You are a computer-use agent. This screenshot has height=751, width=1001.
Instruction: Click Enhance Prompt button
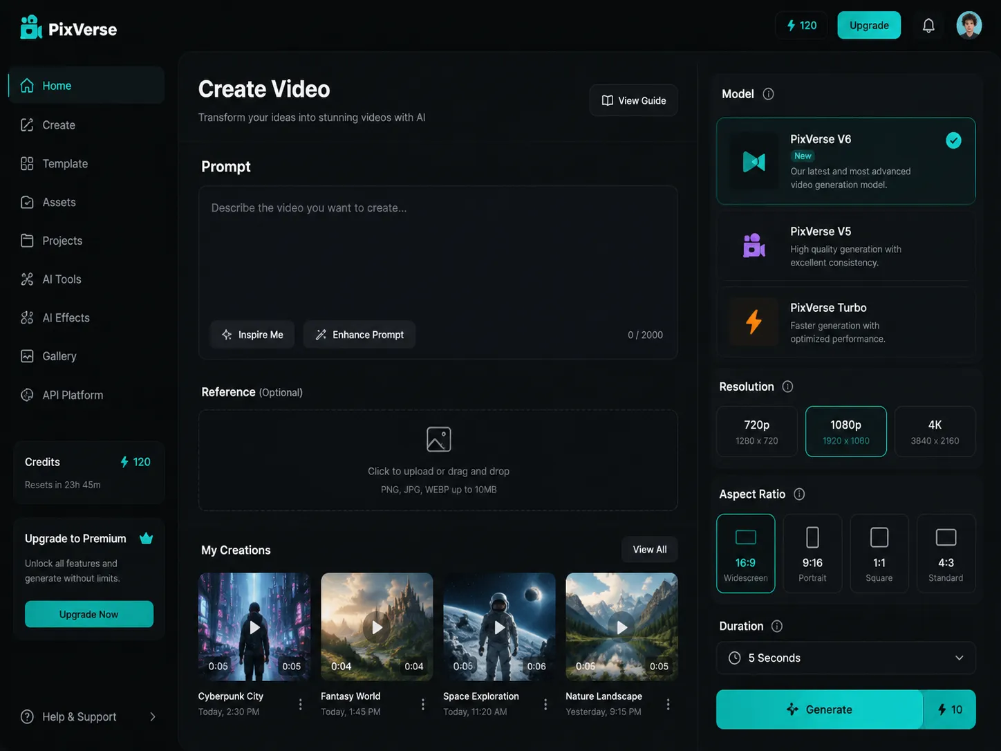tap(359, 335)
